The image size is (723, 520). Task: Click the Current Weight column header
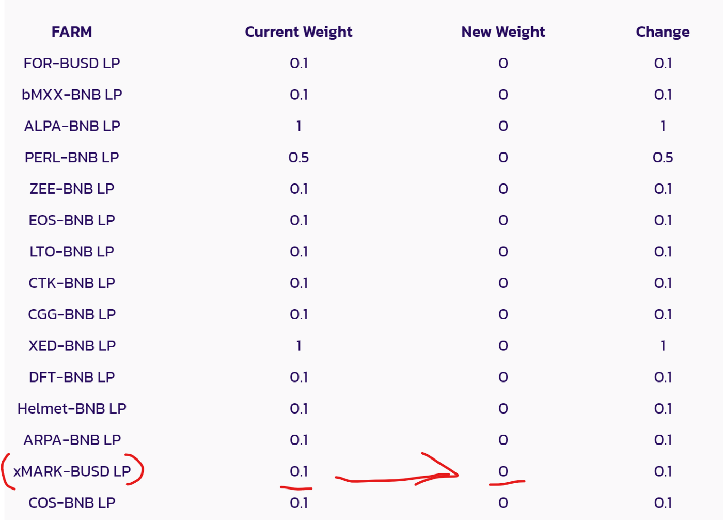298,32
